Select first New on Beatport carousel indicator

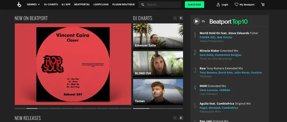(x=20, y=109)
